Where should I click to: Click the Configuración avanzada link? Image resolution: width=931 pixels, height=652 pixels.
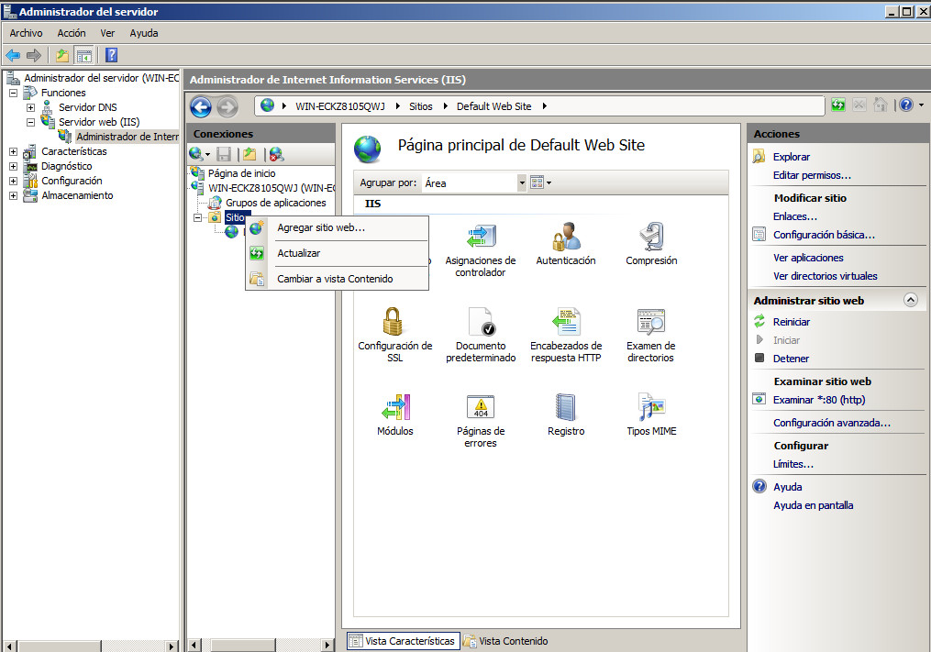[x=831, y=423]
